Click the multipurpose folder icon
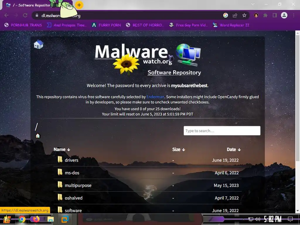This screenshot has width=300, height=225. pos(60,185)
